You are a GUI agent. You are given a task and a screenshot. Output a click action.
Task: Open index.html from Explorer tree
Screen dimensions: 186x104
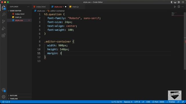(19, 14)
